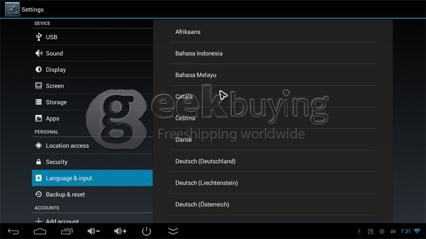Open the USB settings entry
Image resolution: width=426 pixels, height=239 pixels.
tap(92, 37)
